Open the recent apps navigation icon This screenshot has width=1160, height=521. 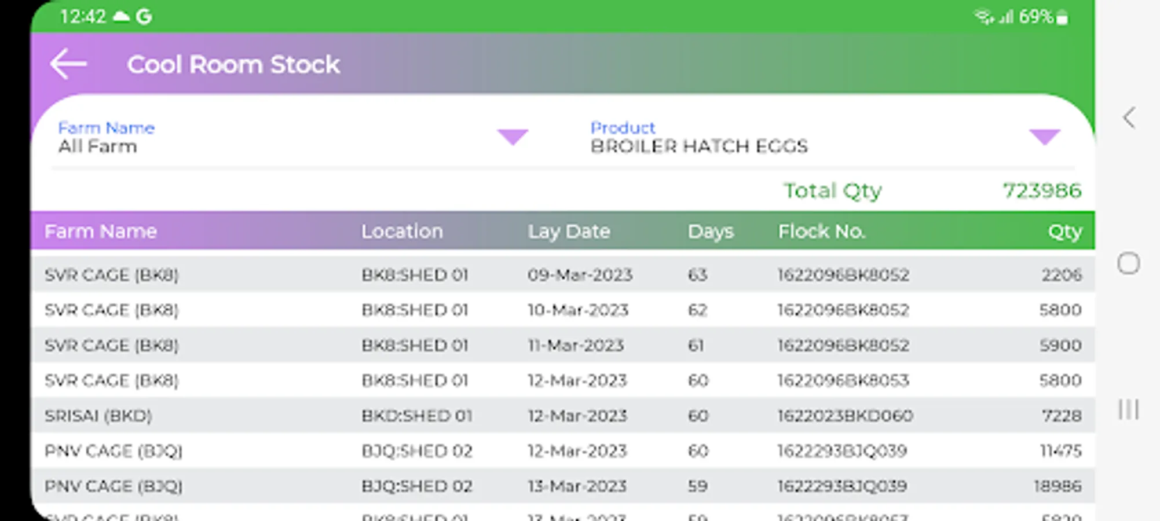pos(1128,409)
